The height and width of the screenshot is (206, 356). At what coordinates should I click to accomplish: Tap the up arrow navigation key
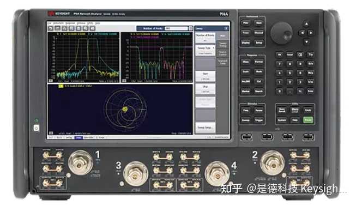point(306,24)
